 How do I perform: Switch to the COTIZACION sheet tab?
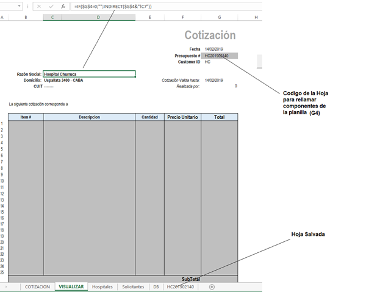pyautogui.click(x=37, y=287)
